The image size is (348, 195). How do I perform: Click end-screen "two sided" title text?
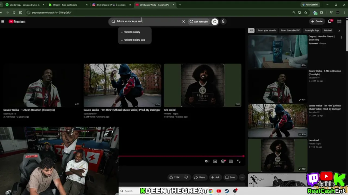pyautogui.click(x=170, y=110)
